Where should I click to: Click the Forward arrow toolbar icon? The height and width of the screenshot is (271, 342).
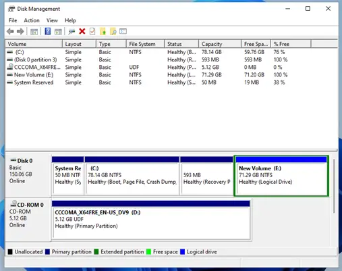(20, 32)
